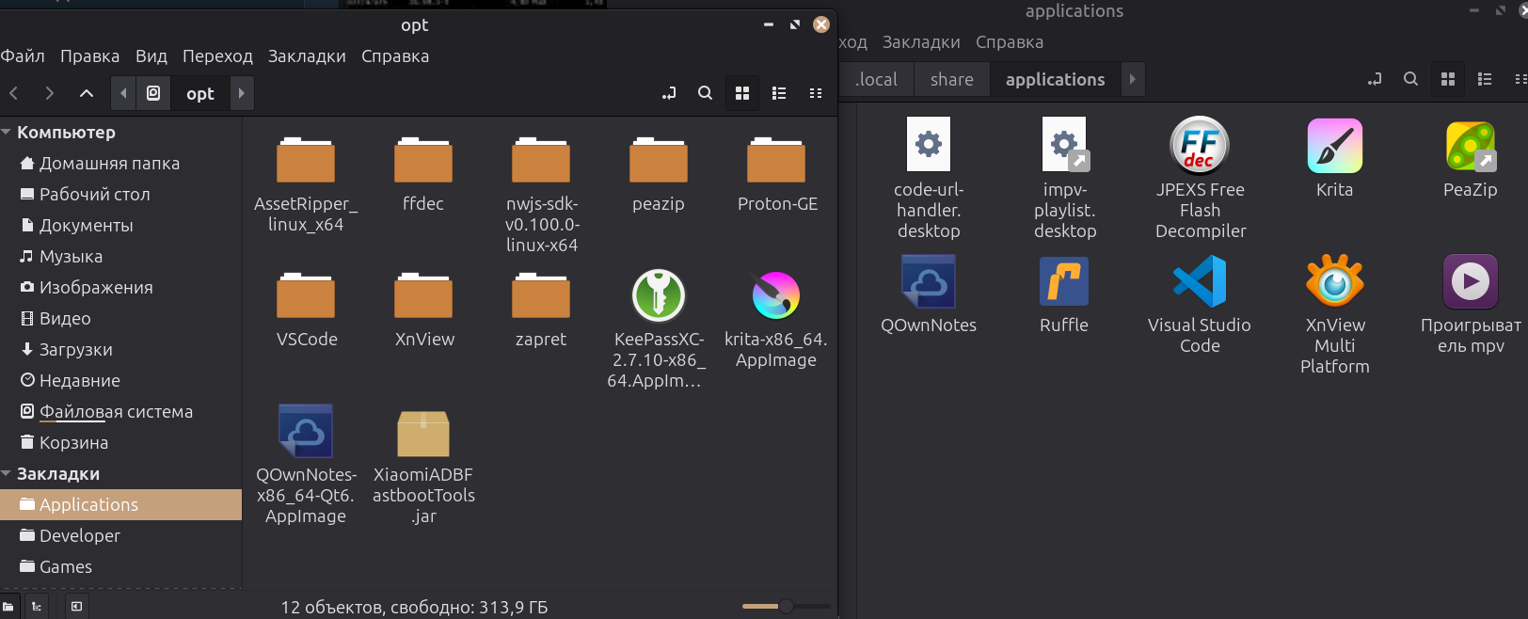Open the Закладки menu in opt window
The height and width of the screenshot is (619, 1528).
(307, 56)
